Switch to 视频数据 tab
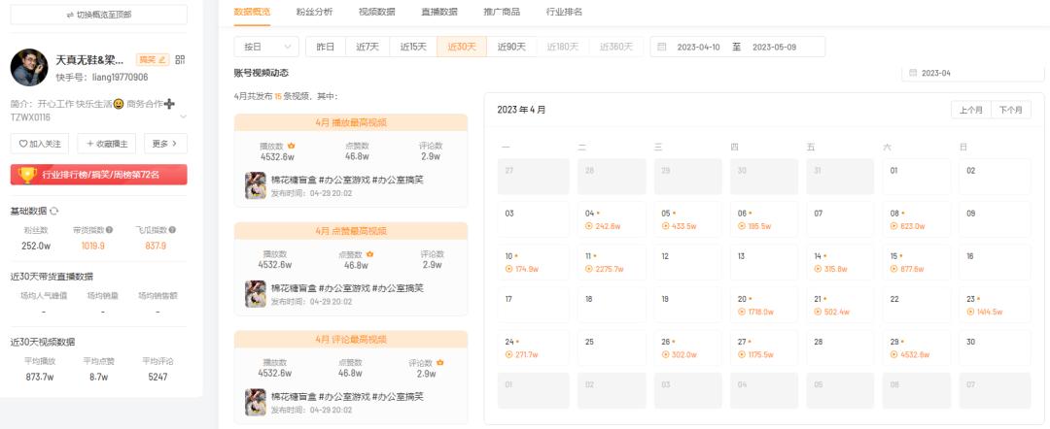This screenshot has width=1050, height=429. click(x=376, y=12)
